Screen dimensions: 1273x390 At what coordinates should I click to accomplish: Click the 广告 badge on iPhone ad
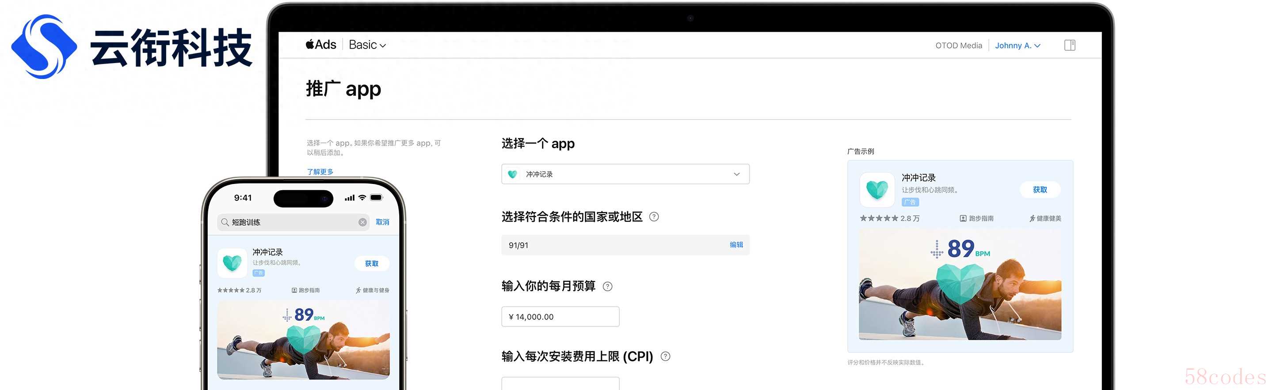click(259, 273)
